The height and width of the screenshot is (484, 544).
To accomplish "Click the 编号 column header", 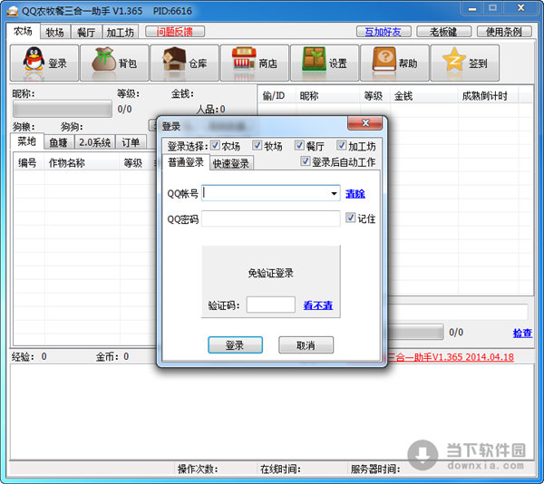I will click(x=28, y=162).
